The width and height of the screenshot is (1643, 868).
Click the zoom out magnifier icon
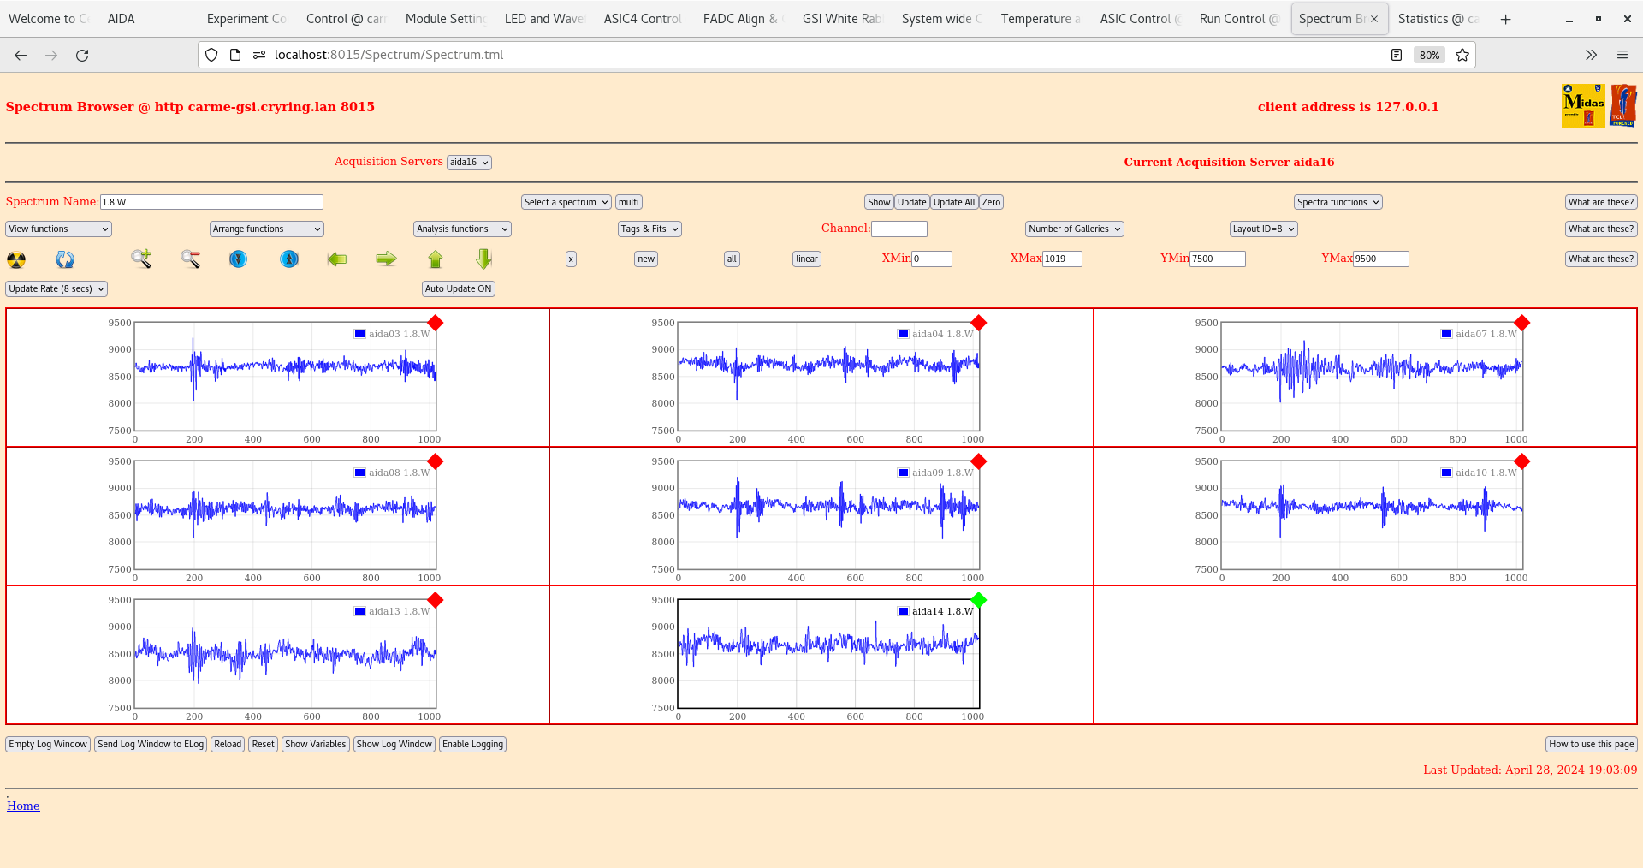coord(190,259)
